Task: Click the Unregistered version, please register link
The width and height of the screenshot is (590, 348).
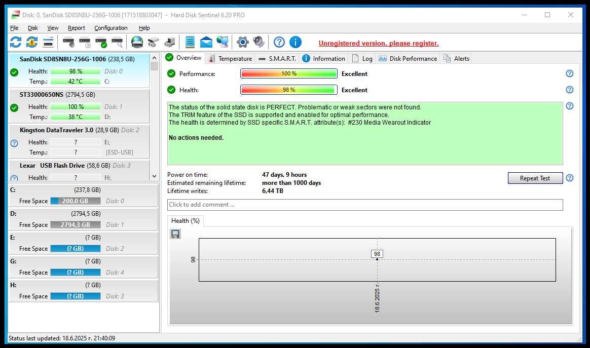Action: (379, 43)
